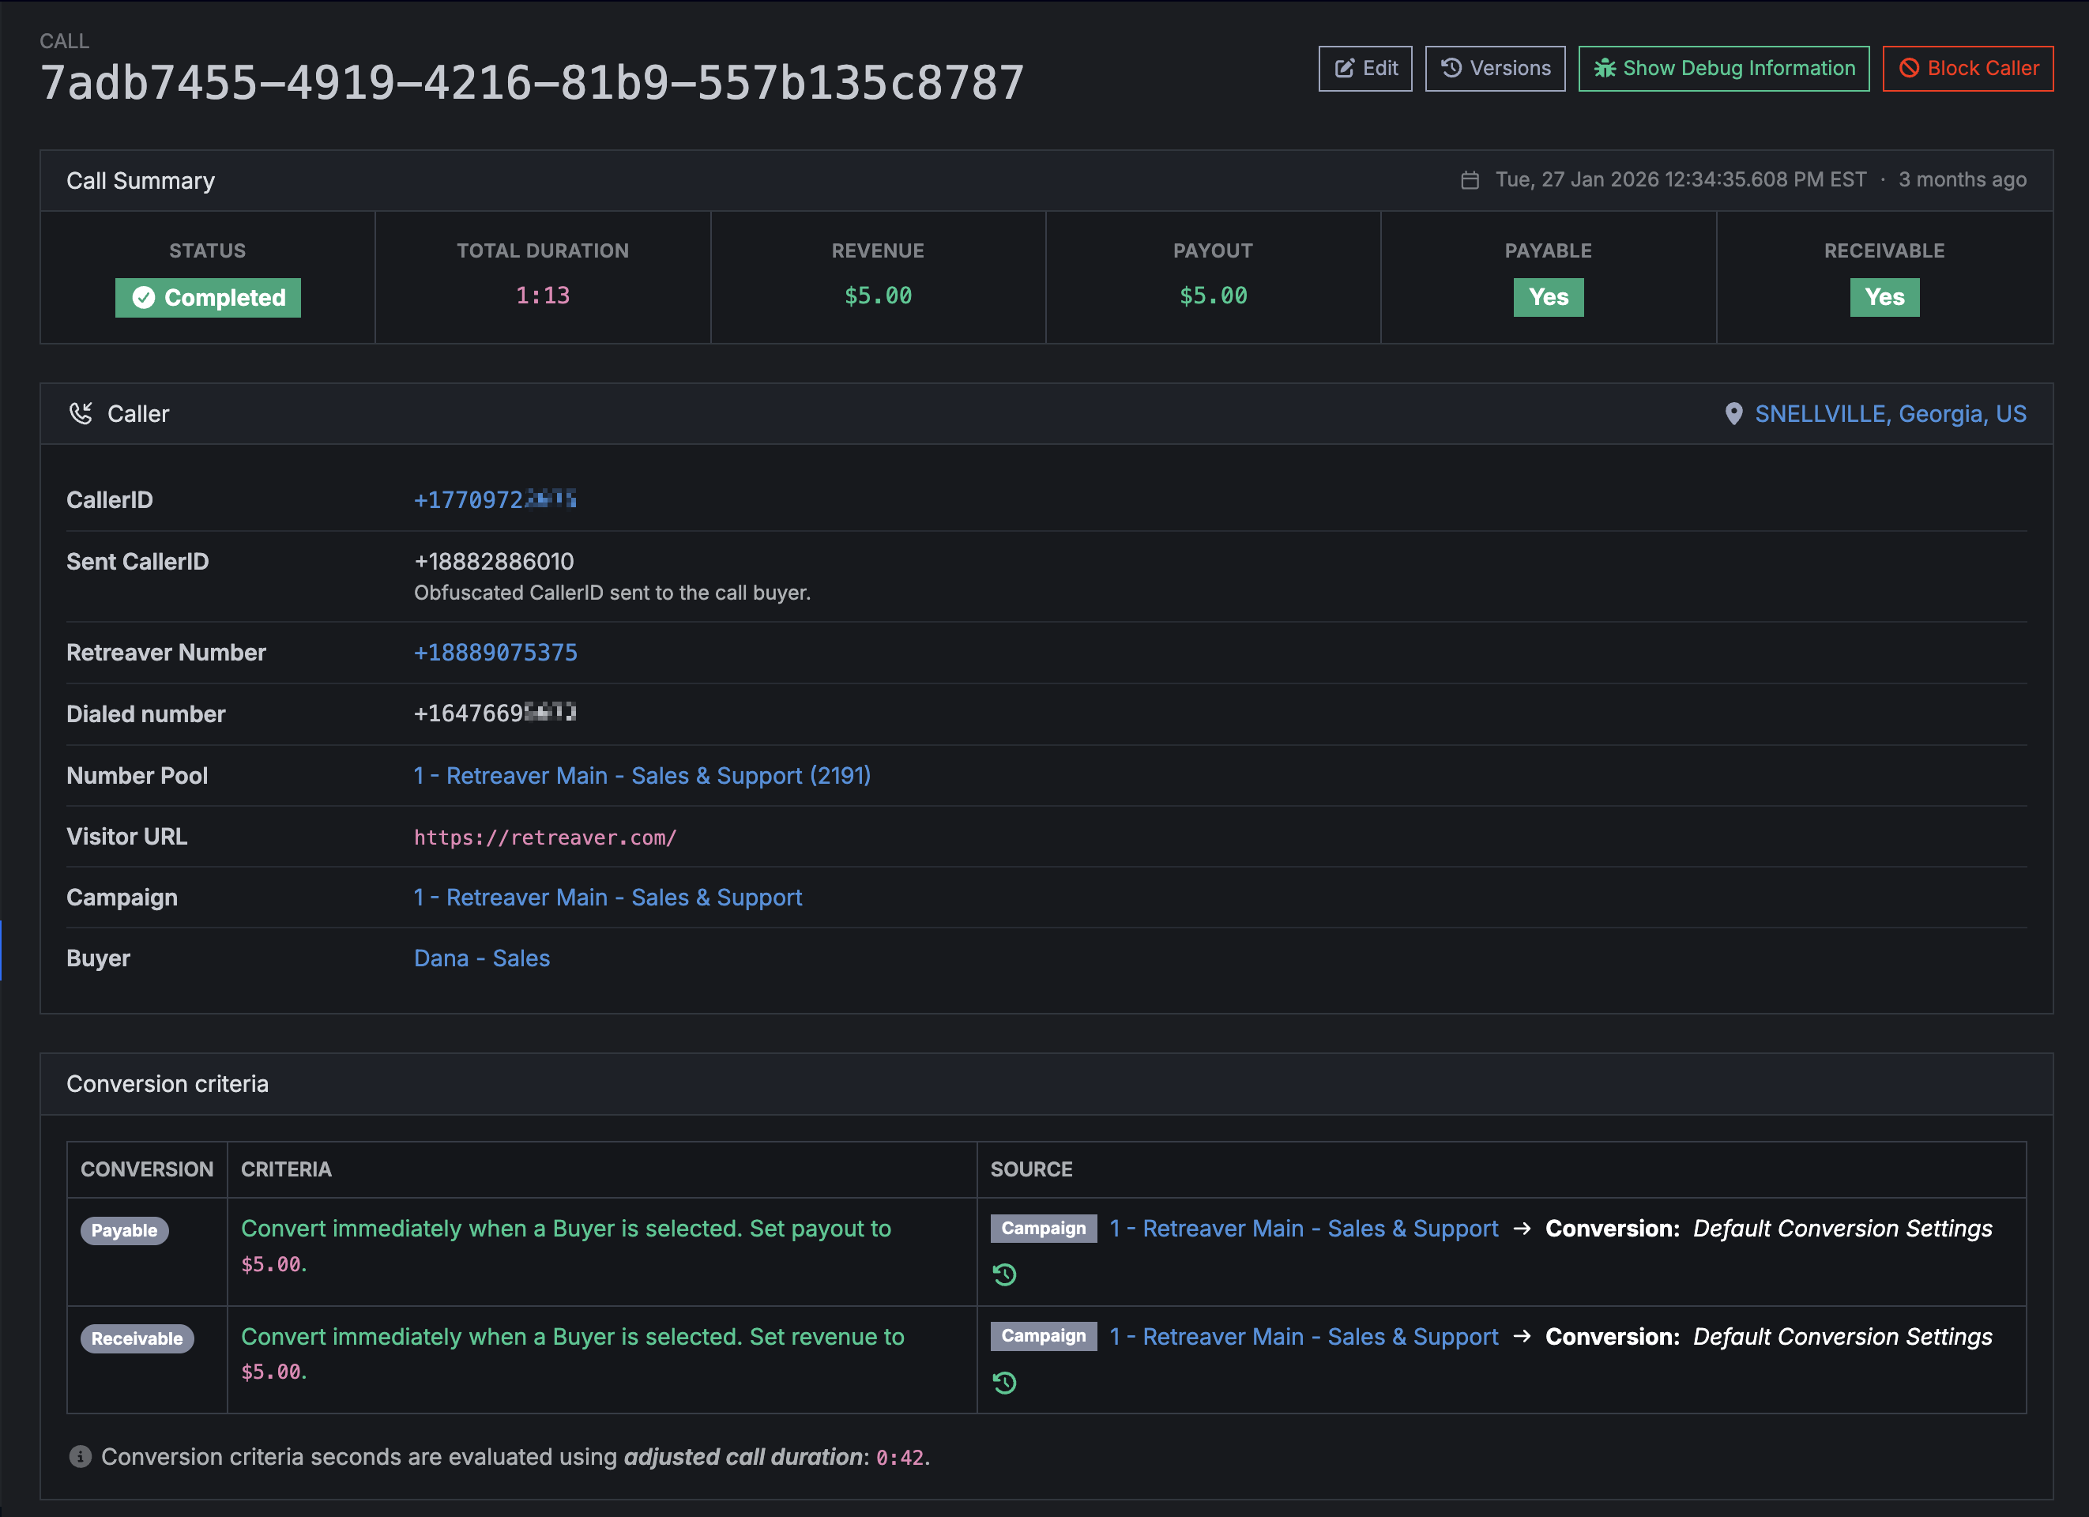Click Receivable criteria text 'Set revenue to'

click(826, 1337)
